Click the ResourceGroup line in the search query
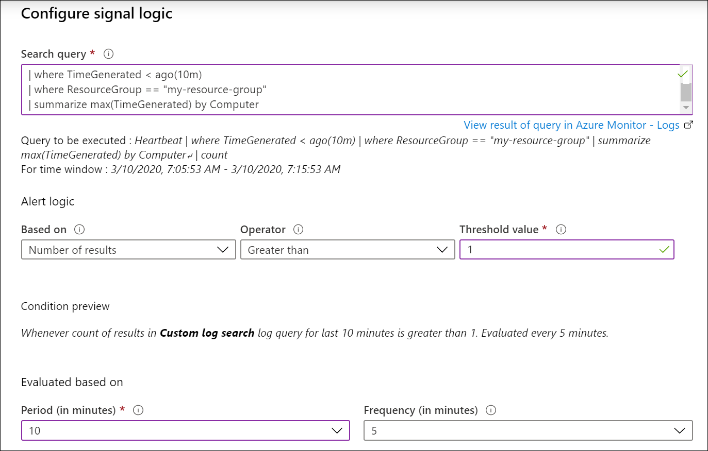 click(150, 90)
